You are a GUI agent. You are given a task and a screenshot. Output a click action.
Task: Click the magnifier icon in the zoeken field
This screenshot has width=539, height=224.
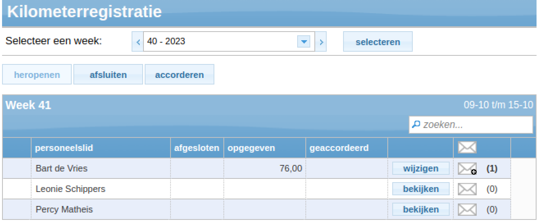point(416,124)
